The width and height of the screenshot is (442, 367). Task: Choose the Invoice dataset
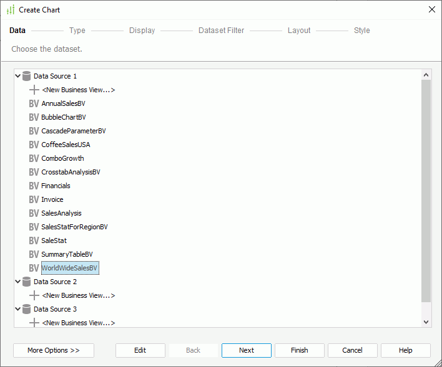pos(52,199)
